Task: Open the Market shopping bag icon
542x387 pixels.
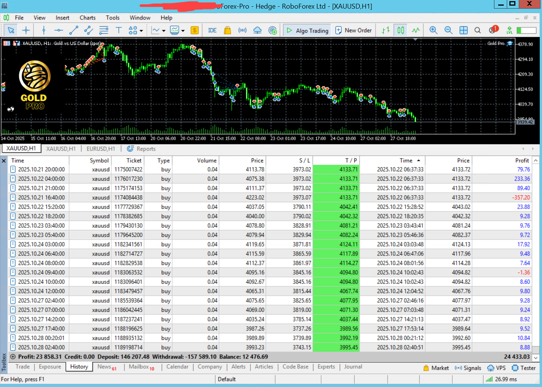Action: click(227, 30)
